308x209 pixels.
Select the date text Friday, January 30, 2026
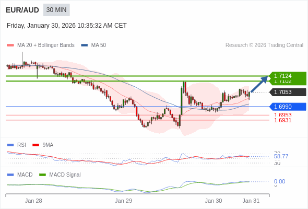pos(41,26)
